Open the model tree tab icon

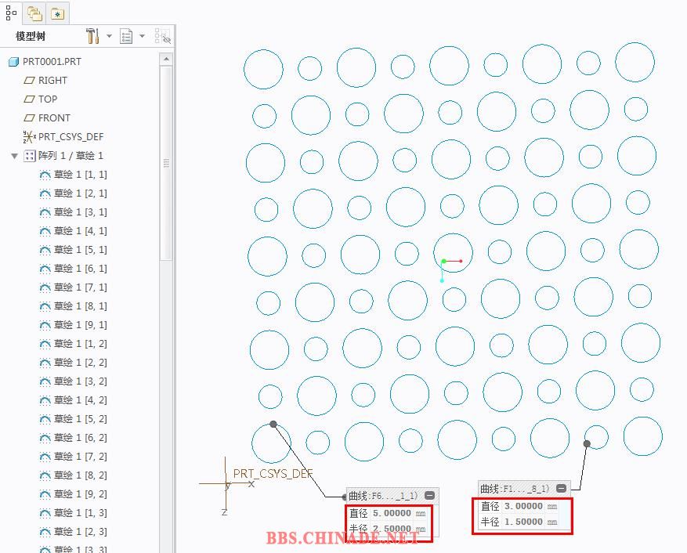click(11, 13)
